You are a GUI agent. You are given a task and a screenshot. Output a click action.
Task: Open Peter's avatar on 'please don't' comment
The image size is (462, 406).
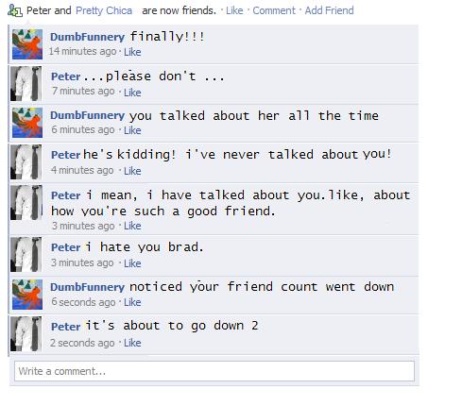point(26,84)
